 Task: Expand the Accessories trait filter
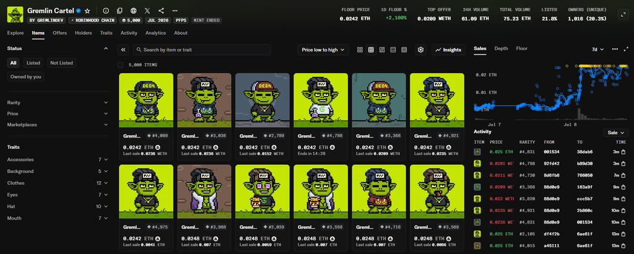pyautogui.click(x=58, y=160)
